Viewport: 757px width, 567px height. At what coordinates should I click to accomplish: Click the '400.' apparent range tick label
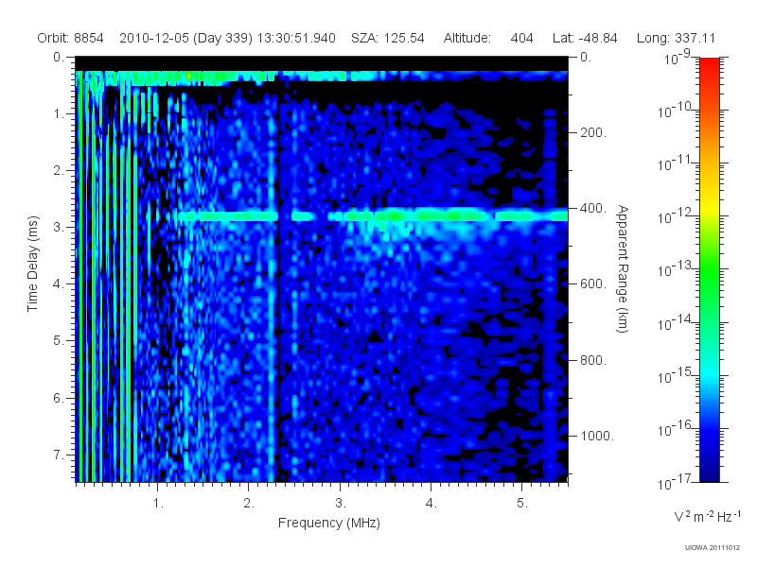pos(593,208)
